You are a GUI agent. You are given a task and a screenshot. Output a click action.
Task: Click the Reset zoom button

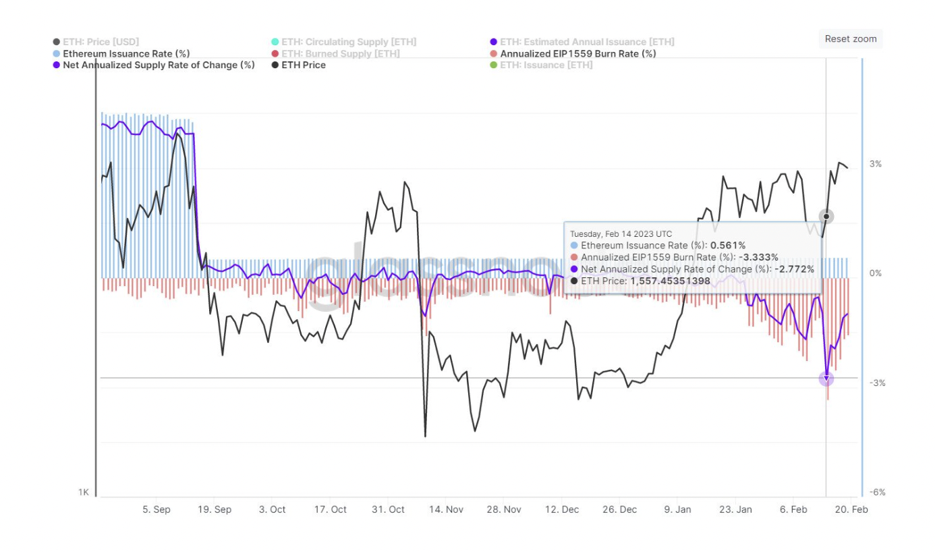coord(851,38)
